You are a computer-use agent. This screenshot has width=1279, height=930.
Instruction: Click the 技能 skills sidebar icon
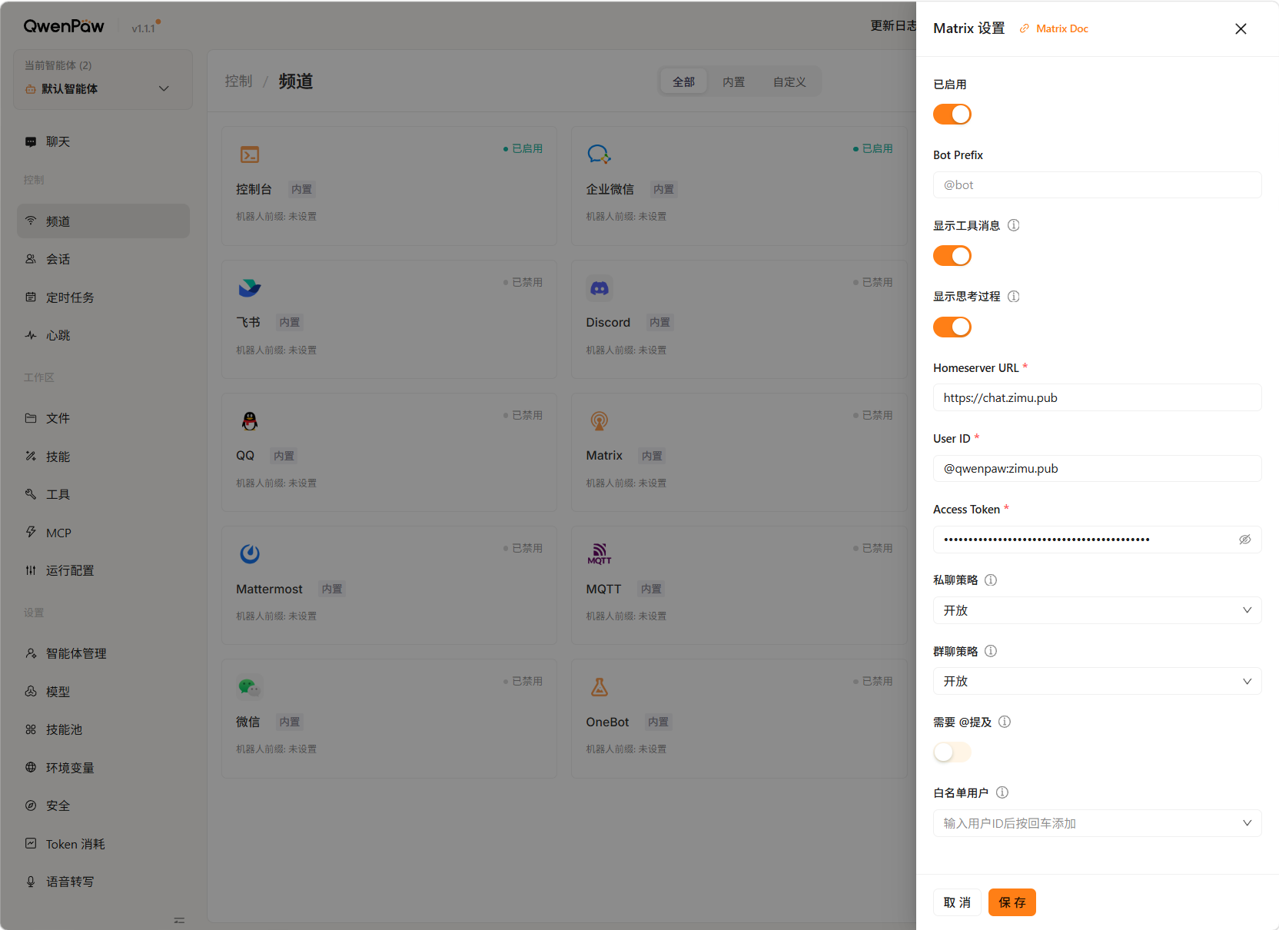[x=31, y=456]
